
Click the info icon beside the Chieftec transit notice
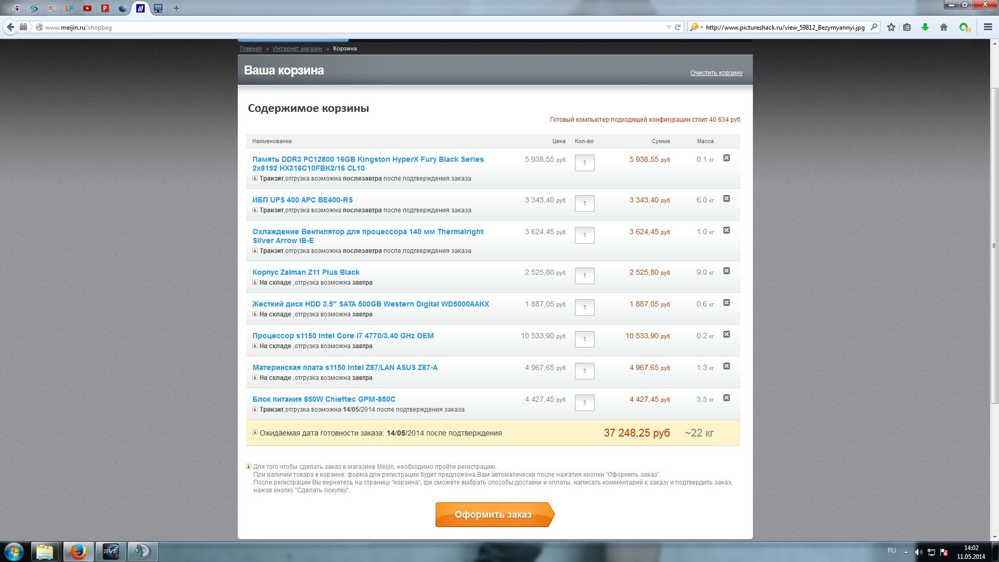point(255,409)
